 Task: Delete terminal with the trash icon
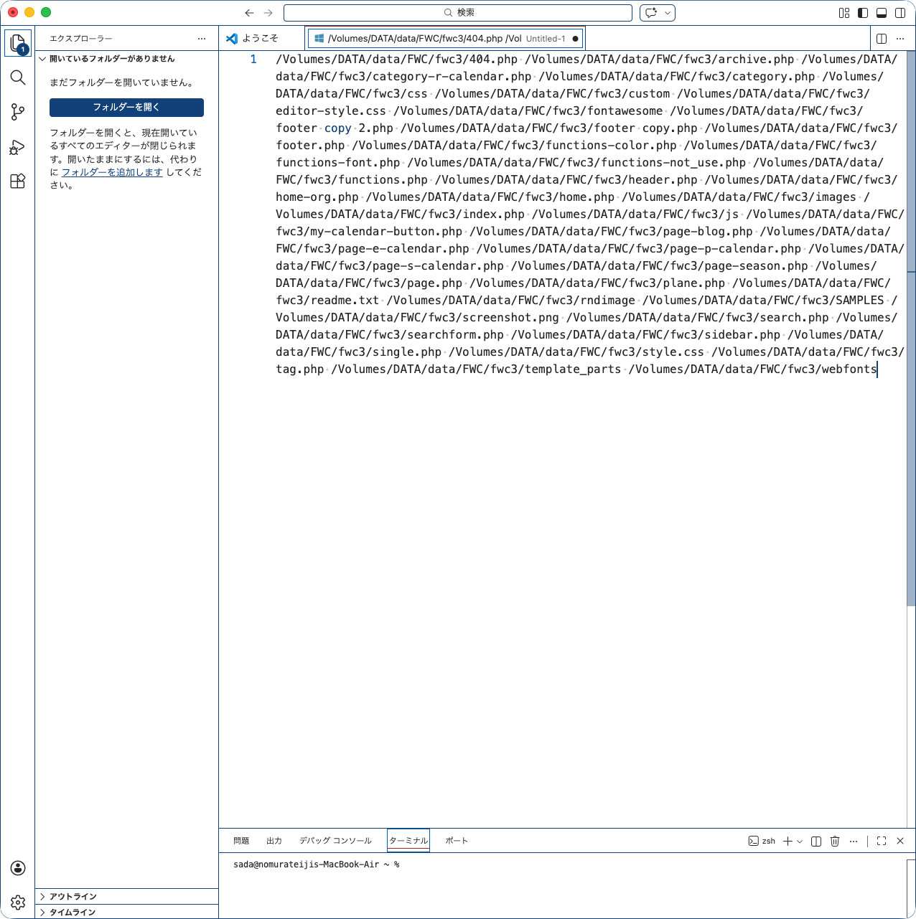(835, 841)
